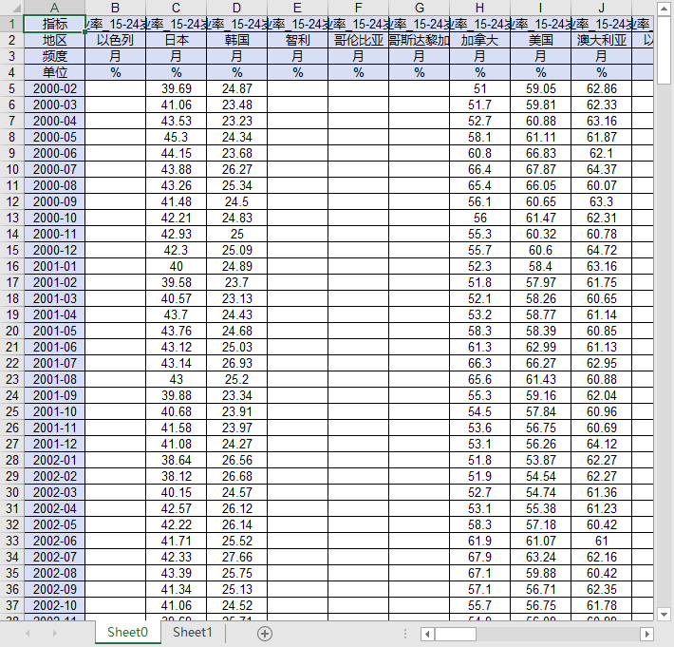The image size is (674, 647).
Task: Click date cell 2002-06
Action: [55, 541]
